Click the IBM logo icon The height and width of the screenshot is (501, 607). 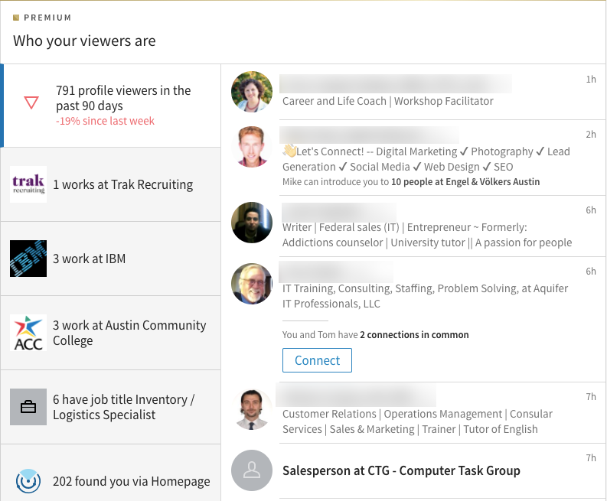click(x=28, y=259)
